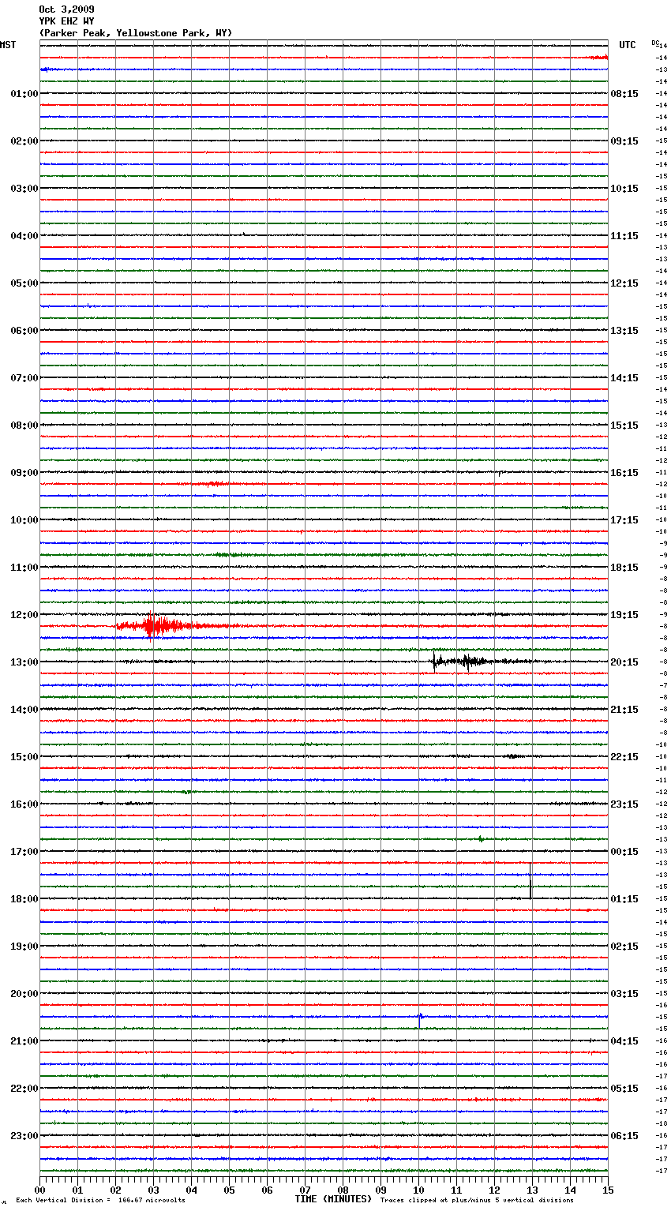
Task: Click the 22:15 UTC time label
Action: point(624,757)
